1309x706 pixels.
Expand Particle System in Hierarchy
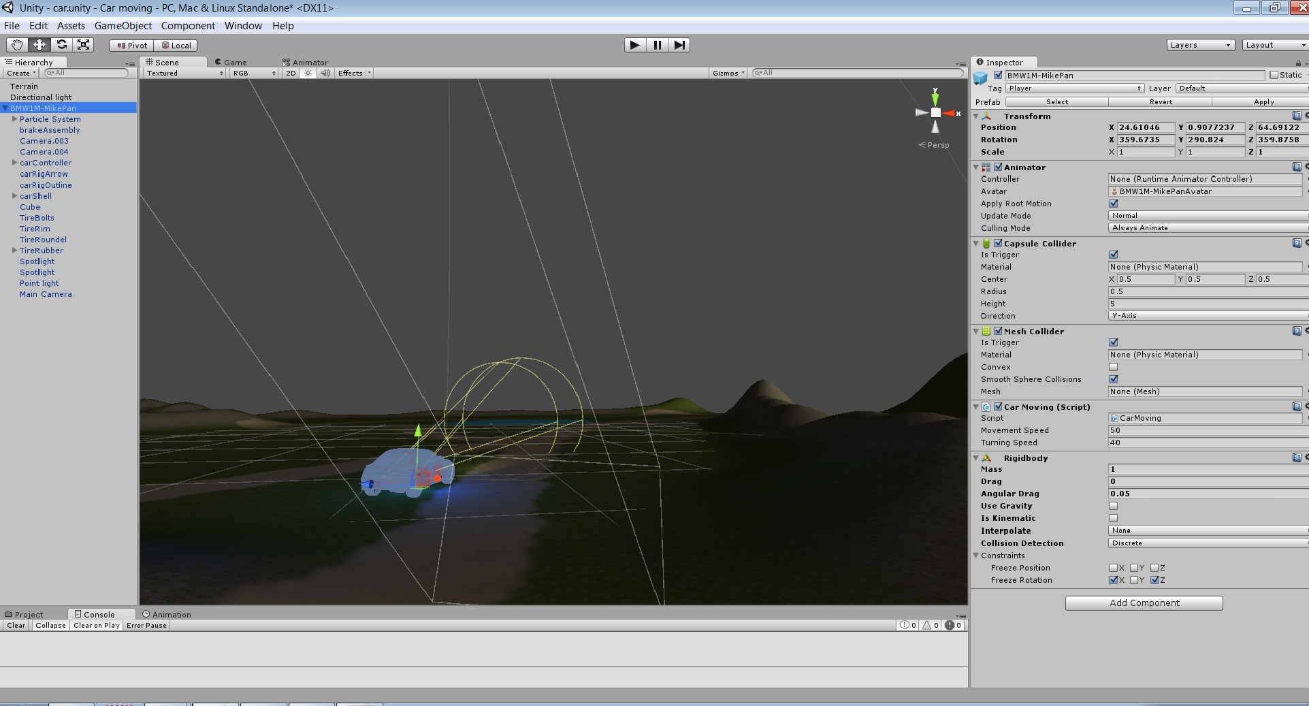coord(14,119)
